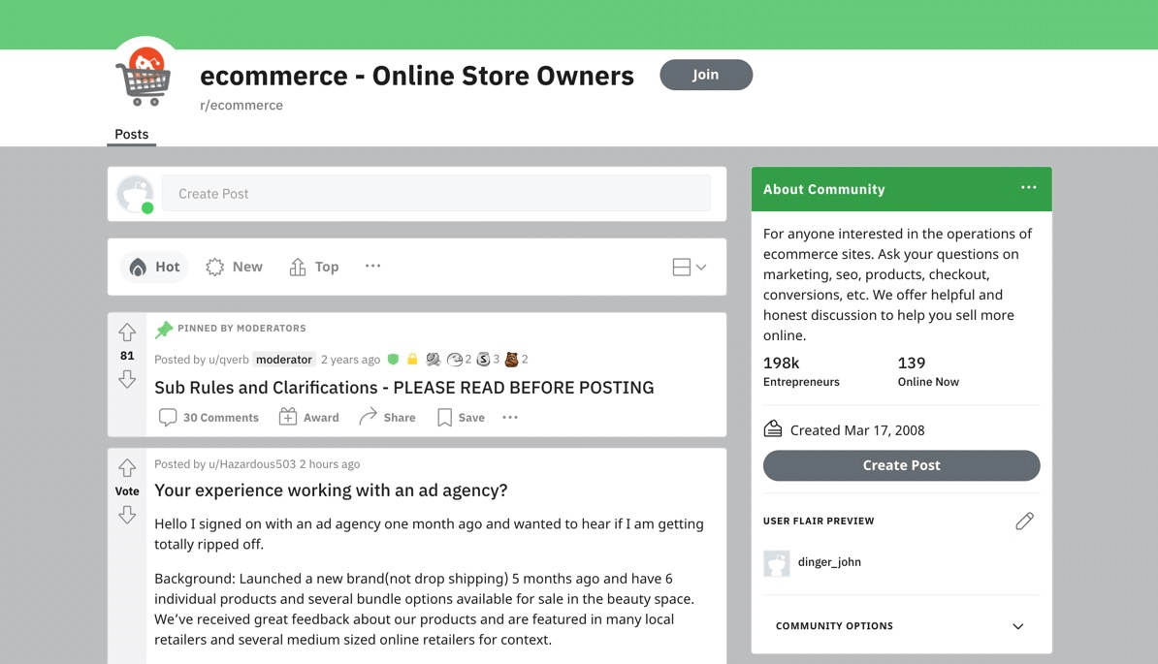The image size is (1158, 664).
Task: Click the Create Post text field
Action: point(436,193)
